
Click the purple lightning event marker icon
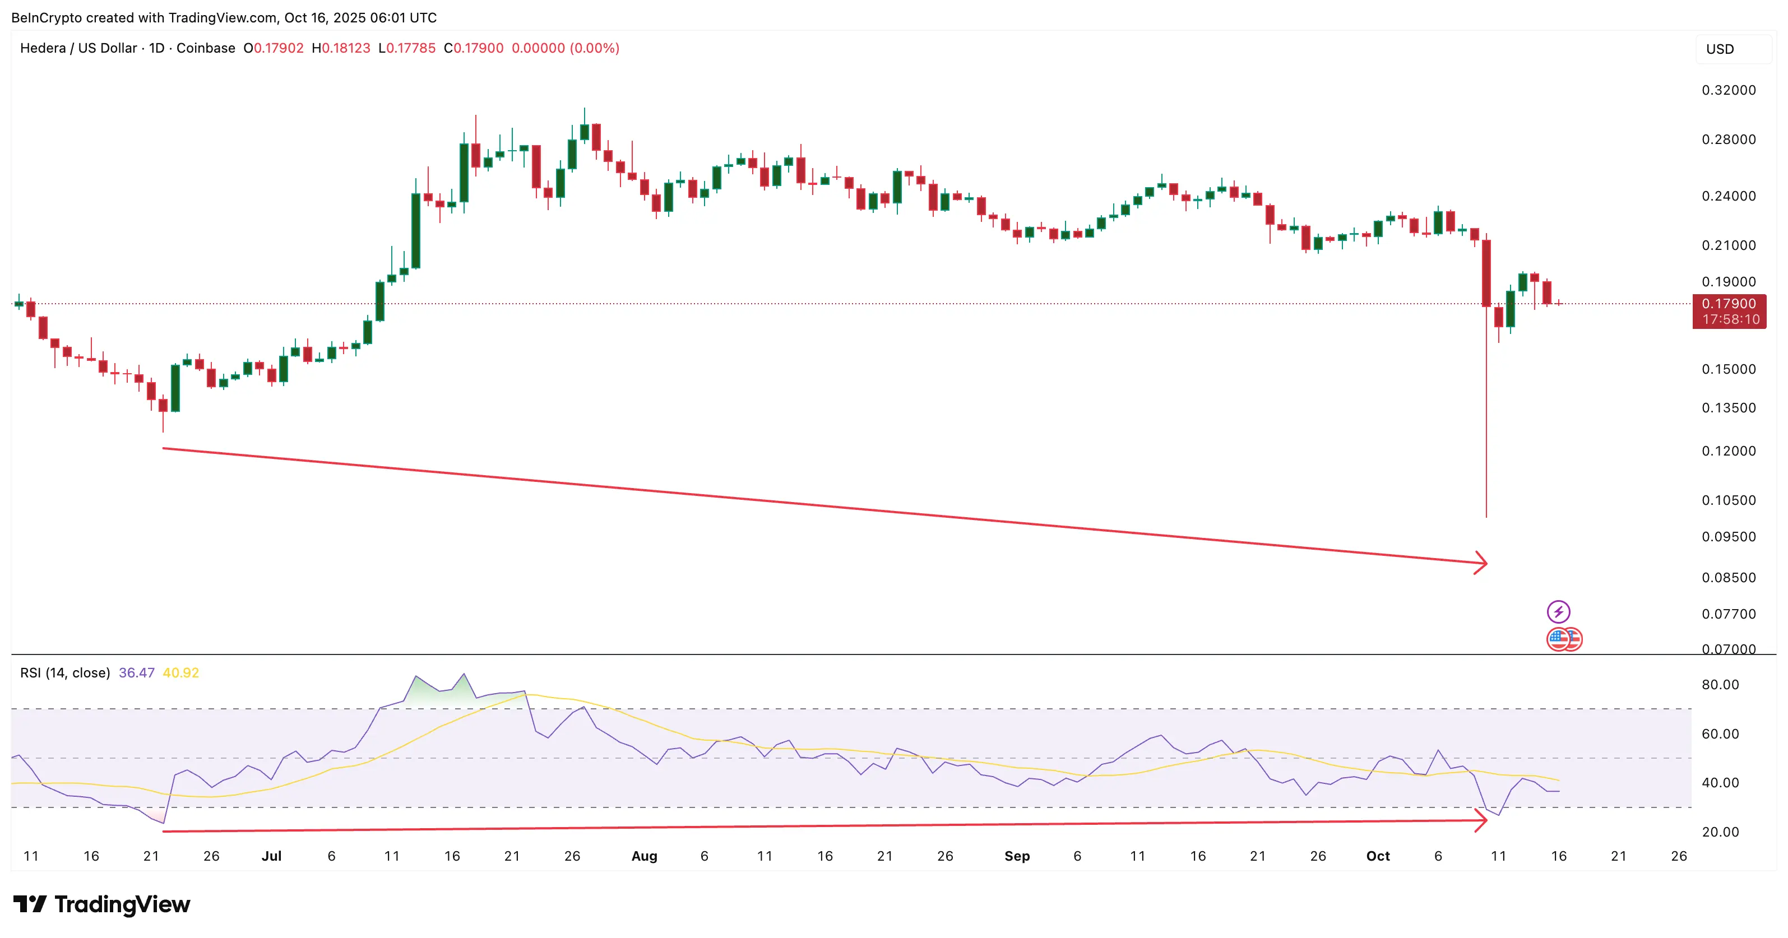click(1560, 611)
